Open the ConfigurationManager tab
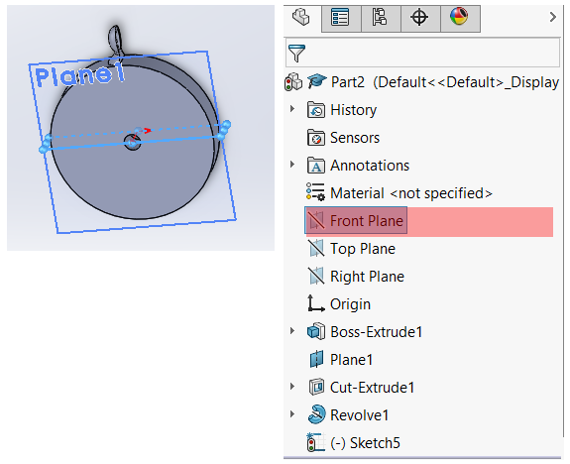Image resolution: width=570 pixels, height=464 pixels. click(381, 18)
